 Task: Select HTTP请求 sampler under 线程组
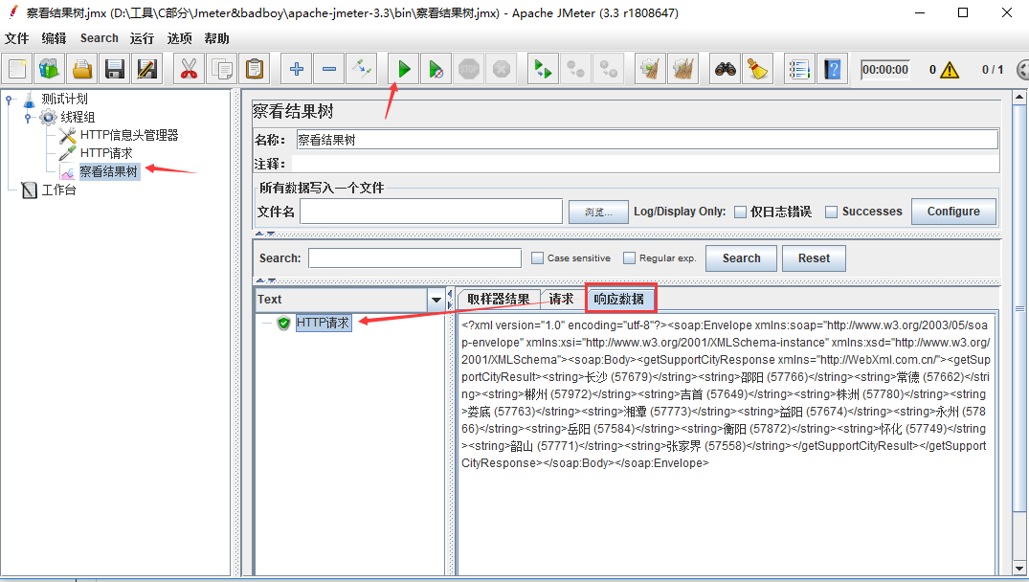[x=106, y=153]
